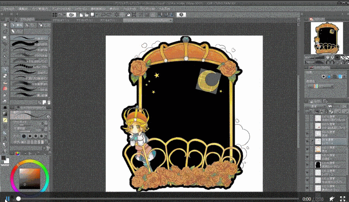The height and width of the screenshot is (202, 349).
Task: Click the checkered transparent color swatch
Action: tap(5, 165)
